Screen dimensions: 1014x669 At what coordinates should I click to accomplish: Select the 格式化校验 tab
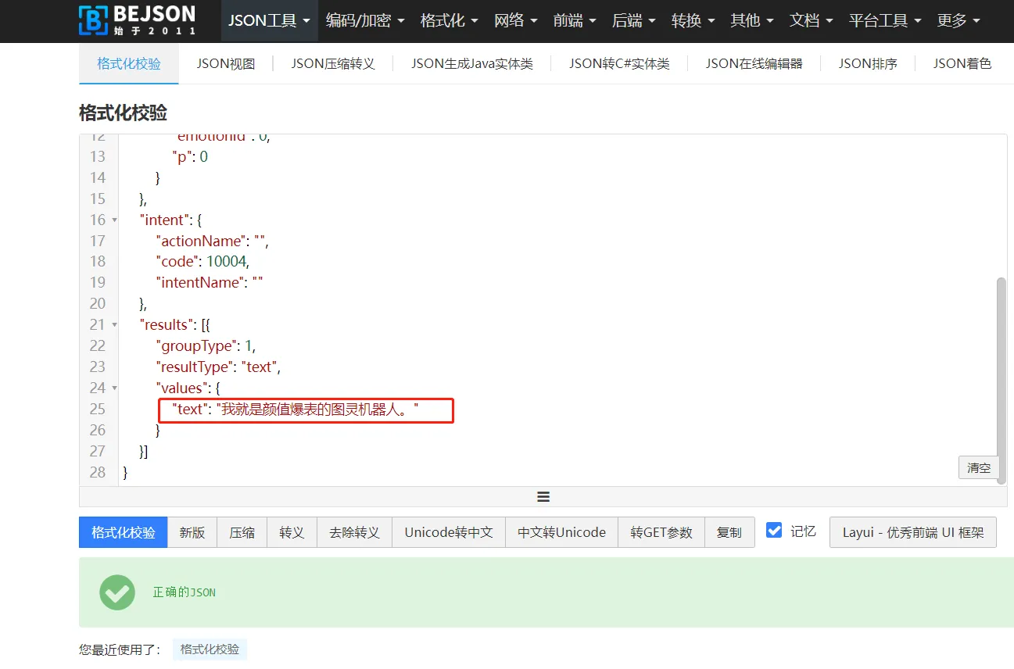129,64
